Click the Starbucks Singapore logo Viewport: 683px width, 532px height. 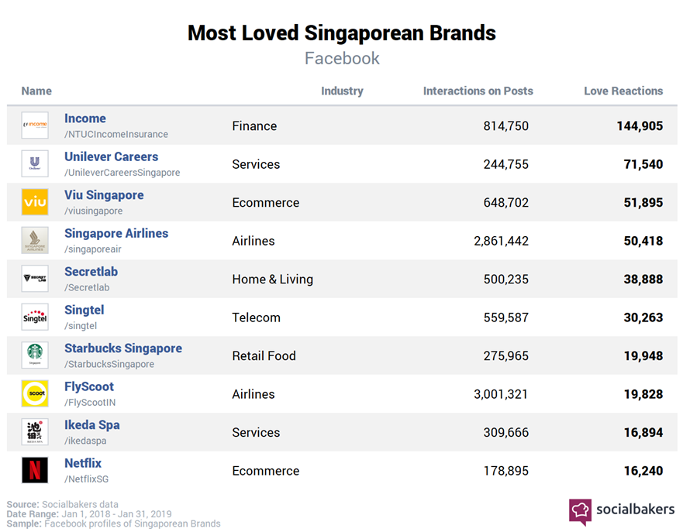pyautogui.click(x=35, y=355)
